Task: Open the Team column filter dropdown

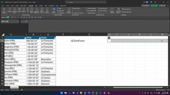Action: 55,38
